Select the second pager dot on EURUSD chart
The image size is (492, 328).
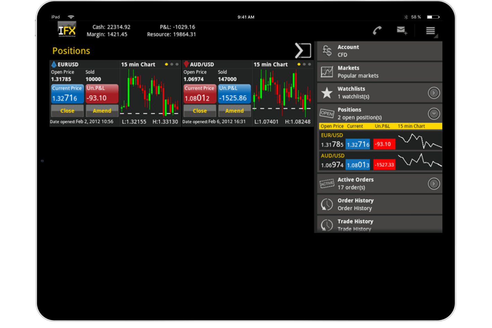[172, 64]
